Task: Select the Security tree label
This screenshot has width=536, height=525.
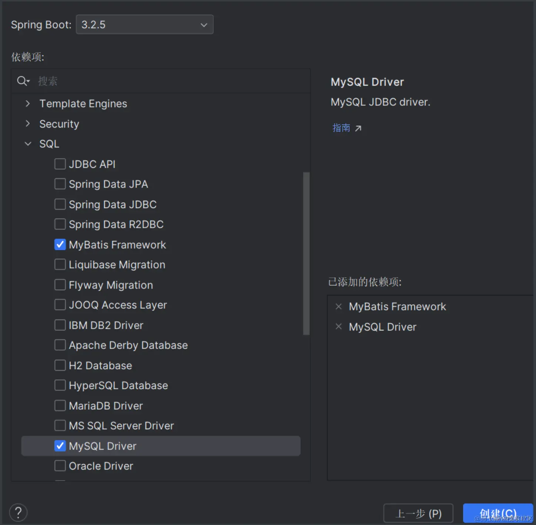Action: (x=59, y=124)
